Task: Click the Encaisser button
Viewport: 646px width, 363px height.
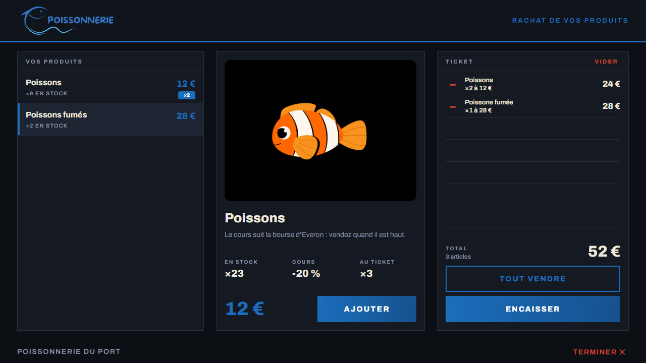Action: tap(533, 309)
